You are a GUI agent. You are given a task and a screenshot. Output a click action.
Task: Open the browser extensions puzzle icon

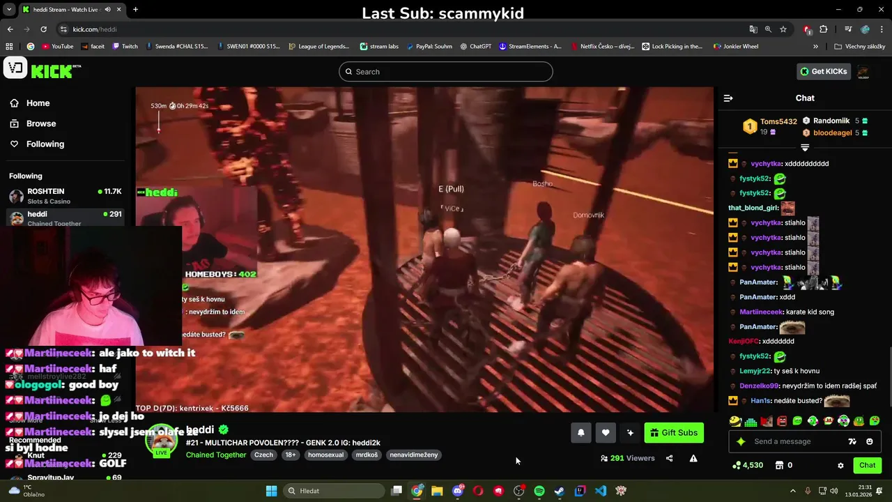[x=824, y=29]
